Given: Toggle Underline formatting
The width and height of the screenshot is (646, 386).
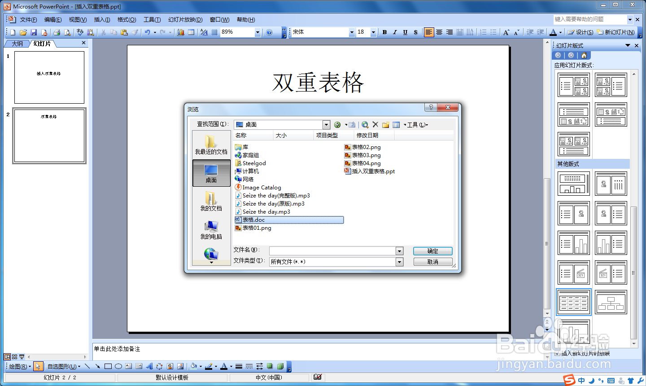Looking at the screenshot, I should pyautogui.click(x=405, y=32).
